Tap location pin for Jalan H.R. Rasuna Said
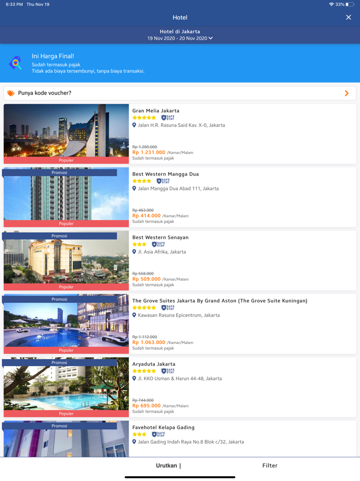The height and width of the screenshot is (481, 360). (x=134, y=125)
